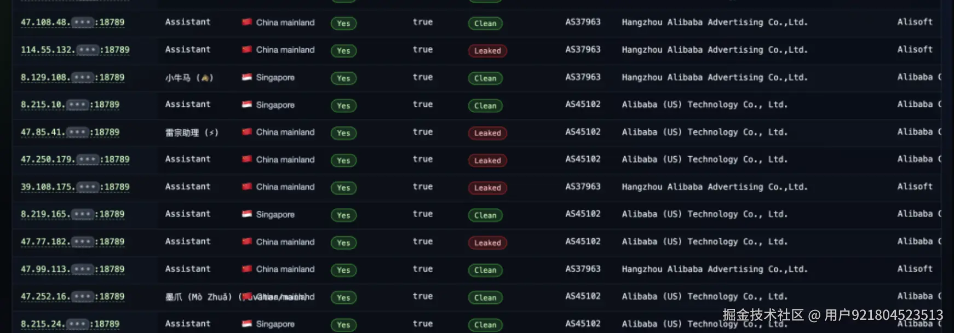Click the Leaked badge in the 47.85.41 row
The image size is (954, 333).
click(487, 133)
